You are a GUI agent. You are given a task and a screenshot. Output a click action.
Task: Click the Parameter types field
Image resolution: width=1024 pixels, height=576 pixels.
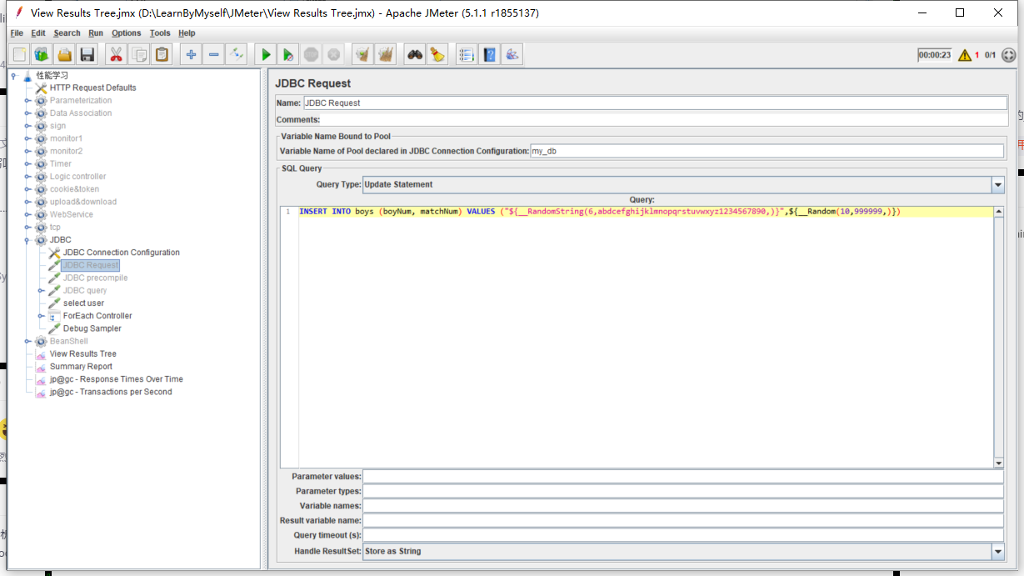pos(683,491)
